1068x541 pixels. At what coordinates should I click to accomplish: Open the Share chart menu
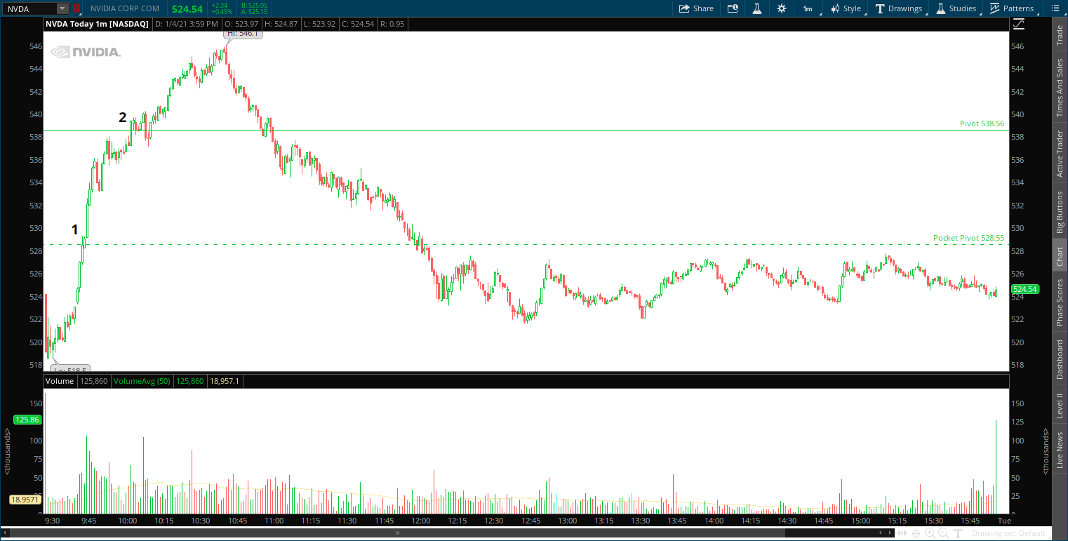point(696,8)
